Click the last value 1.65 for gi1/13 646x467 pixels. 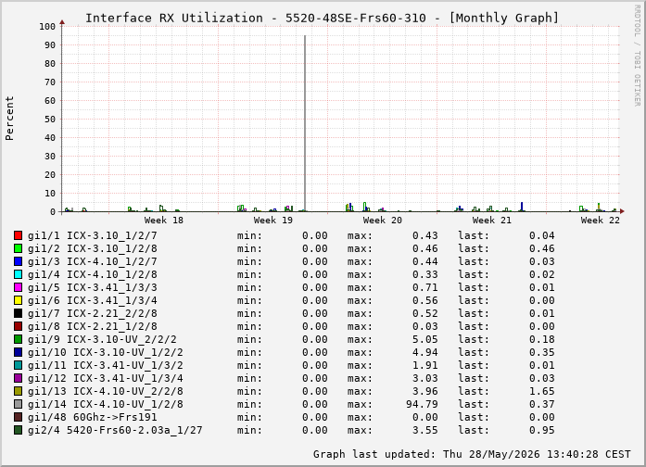tap(542, 391)
